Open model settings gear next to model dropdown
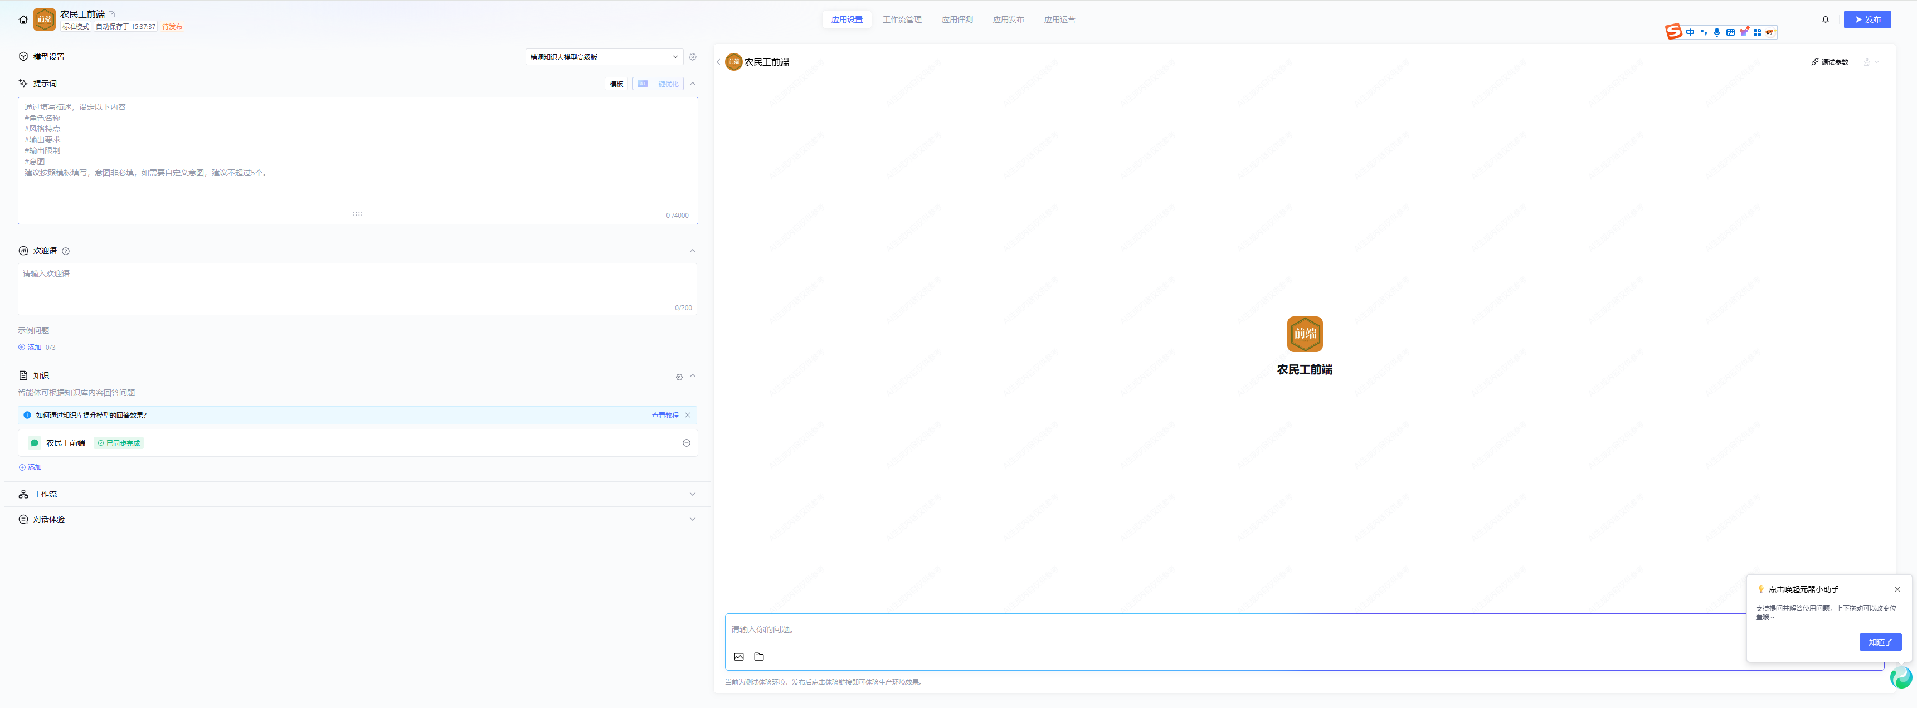The width and height of the screenshot is (1917, 708). point(693,57)
